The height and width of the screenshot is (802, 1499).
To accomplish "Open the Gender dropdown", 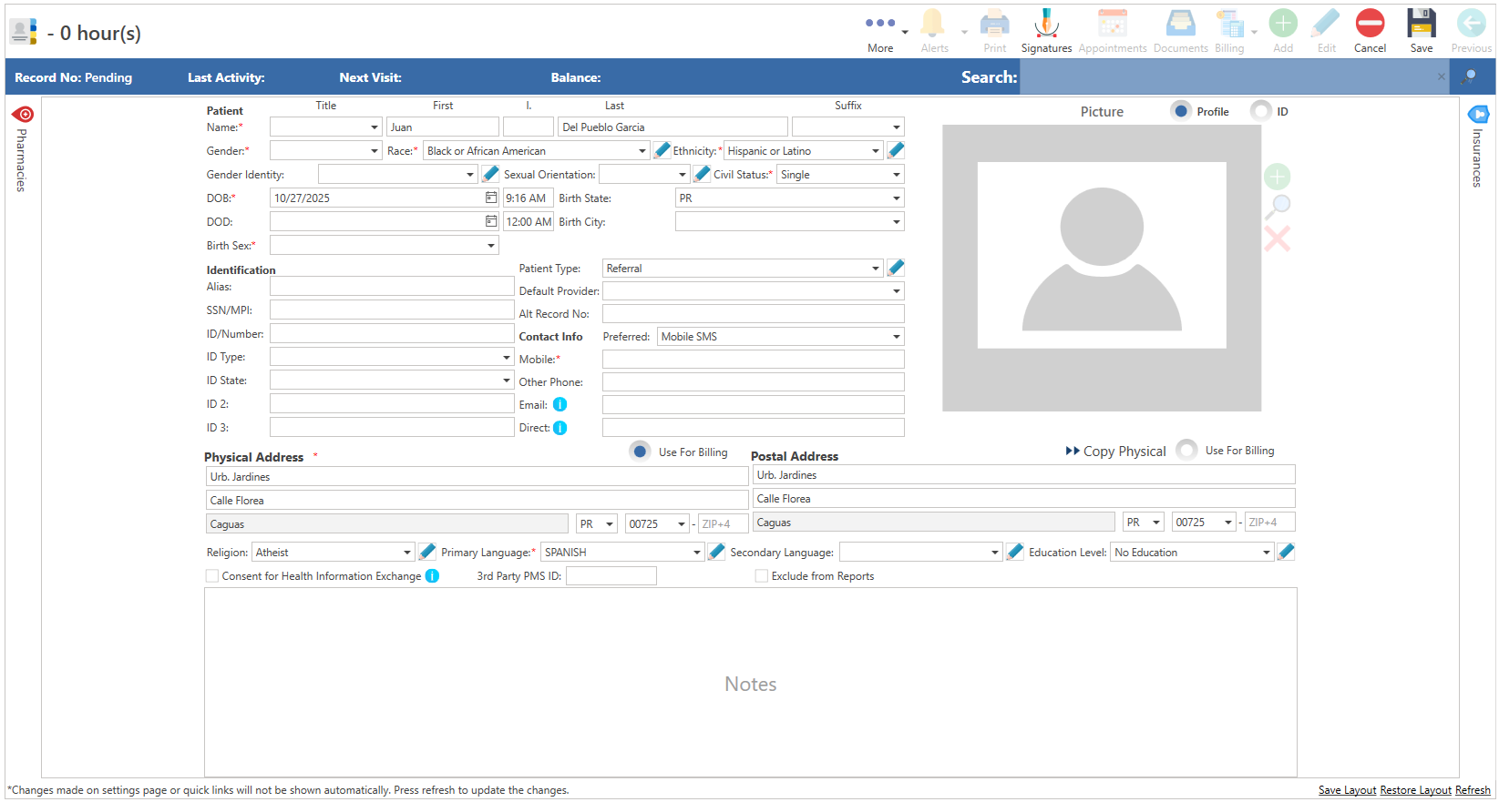I will (325, 151).
